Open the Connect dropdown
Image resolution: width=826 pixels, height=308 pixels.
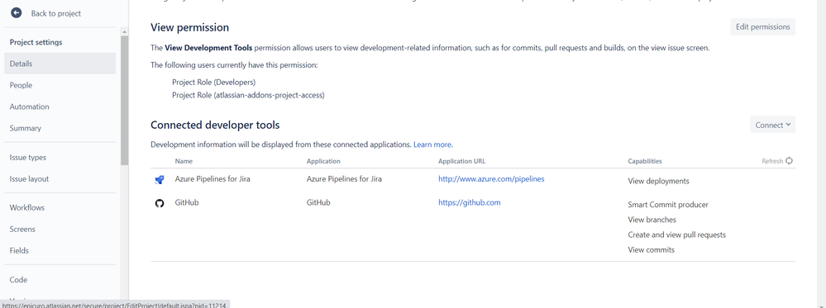tap(772, 125)
